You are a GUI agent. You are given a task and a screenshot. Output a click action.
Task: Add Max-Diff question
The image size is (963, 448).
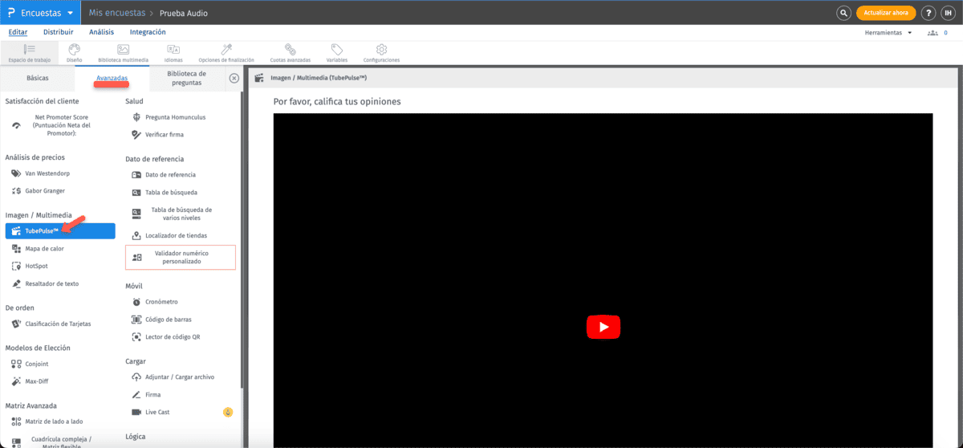coord(37,382)
